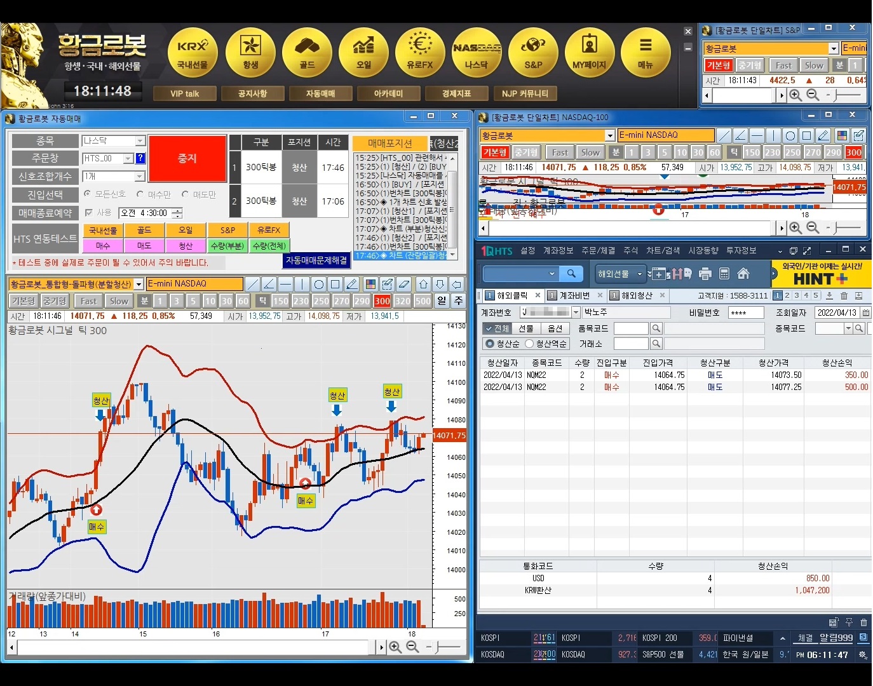Open 해외선물 dropdown in 1QHTS toolbar
This screenshot has height=686, width=873.
tap(620, 274)
